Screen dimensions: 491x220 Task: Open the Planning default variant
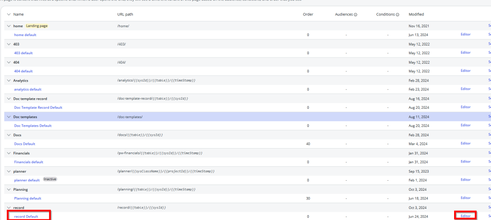pos(28,198)
